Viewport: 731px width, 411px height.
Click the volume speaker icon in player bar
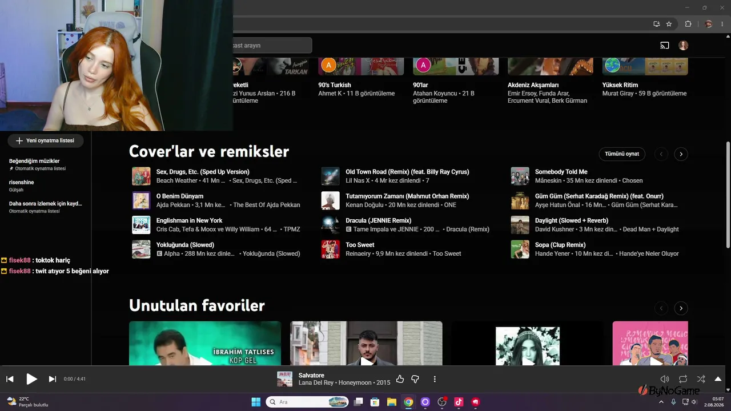[665, 379]
